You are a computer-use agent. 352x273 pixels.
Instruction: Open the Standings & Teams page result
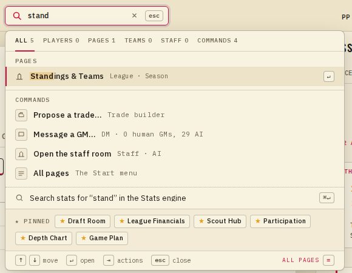(175, 76)
